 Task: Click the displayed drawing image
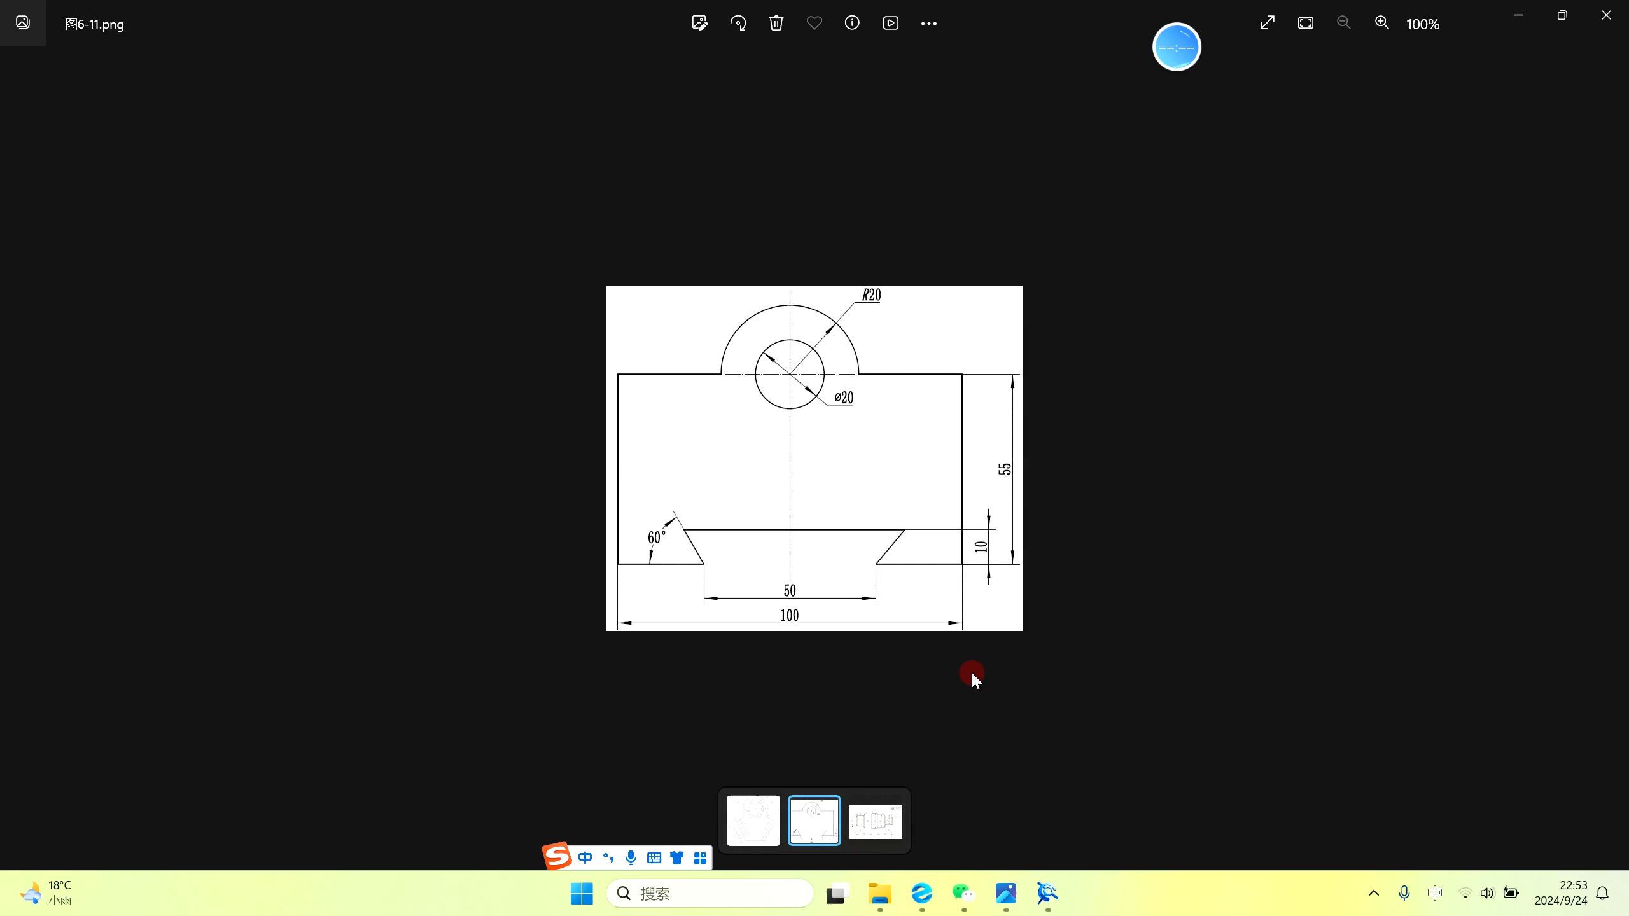814,458
